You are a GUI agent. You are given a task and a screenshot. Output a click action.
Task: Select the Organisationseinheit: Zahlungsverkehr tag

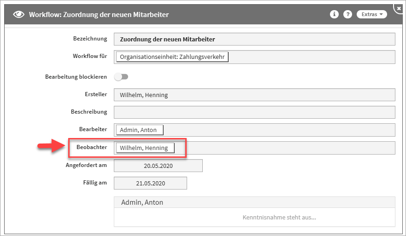[x=172, y=57]
